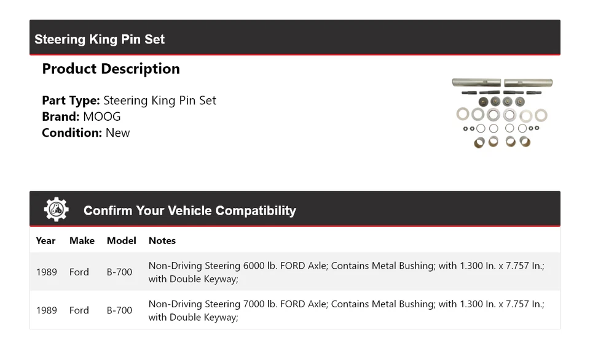This screenshot has height=349, width=590.
Task: Click the Brand MOOG line
Action: click(x=81, y=117)
